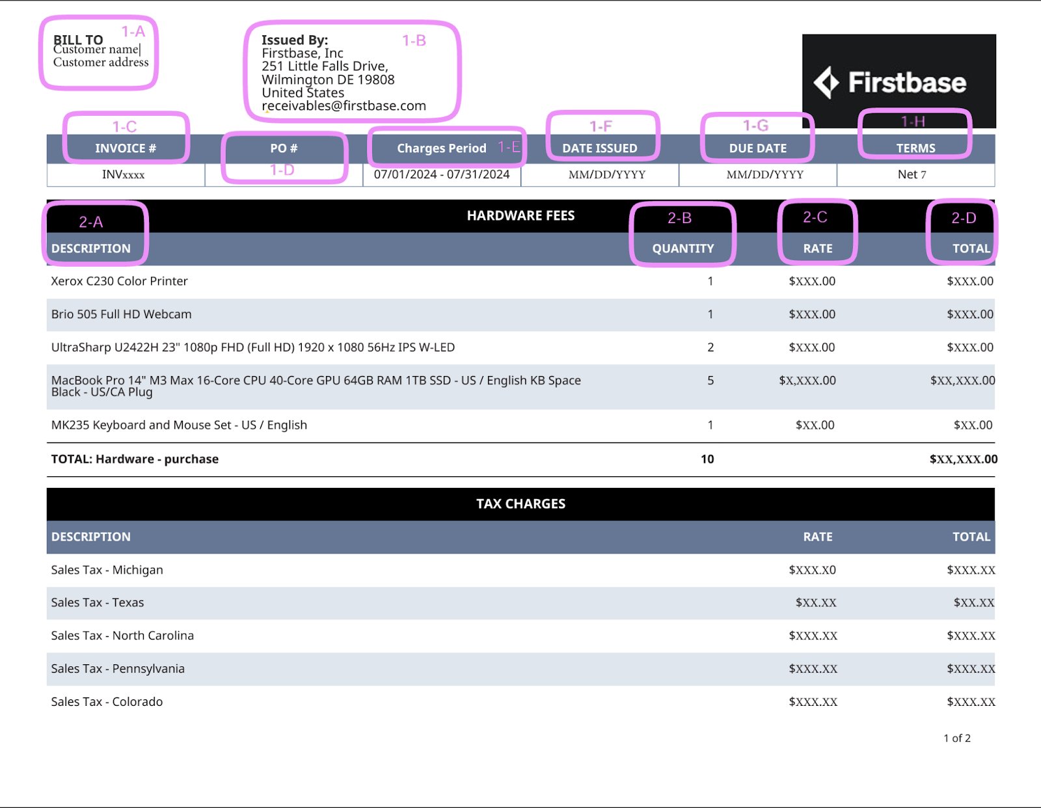Click the hardware purchase grand total amount
This screenshot has height=808, width=1041.
click(964, 459)
